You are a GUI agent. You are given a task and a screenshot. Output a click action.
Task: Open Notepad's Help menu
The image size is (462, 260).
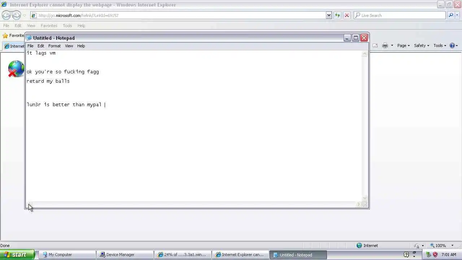pyautogui.click(x=81, y=46)
